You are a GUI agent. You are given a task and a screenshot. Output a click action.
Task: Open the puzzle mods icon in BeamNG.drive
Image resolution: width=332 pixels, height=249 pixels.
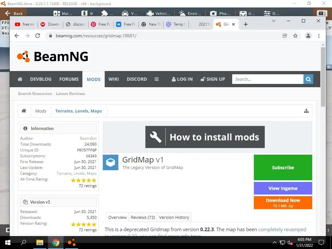click(x=107, y=13)
